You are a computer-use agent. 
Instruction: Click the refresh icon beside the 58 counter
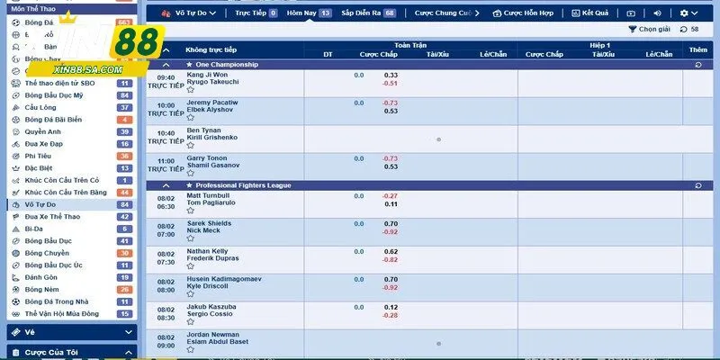[684, 30]
